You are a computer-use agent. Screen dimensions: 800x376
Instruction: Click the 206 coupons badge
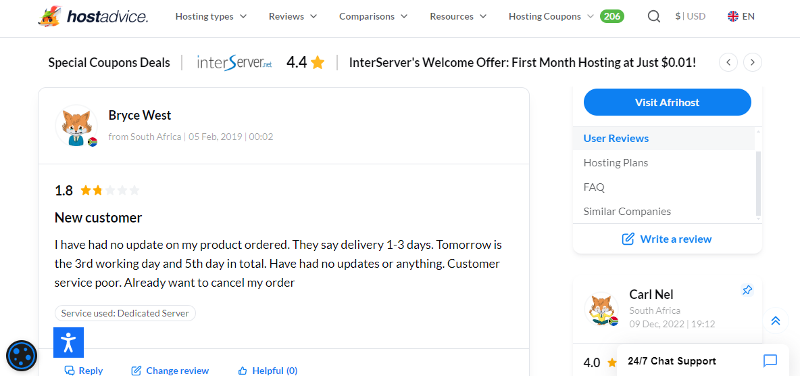[611, 16]
